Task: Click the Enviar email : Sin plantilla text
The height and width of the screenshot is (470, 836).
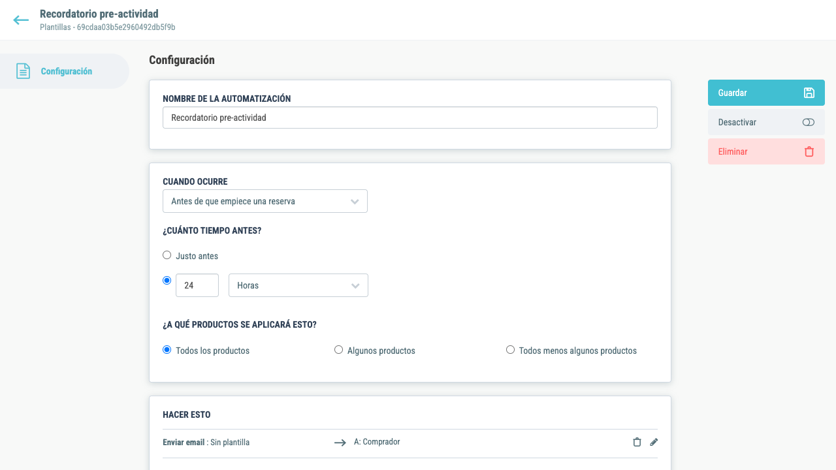Action: 206,443
